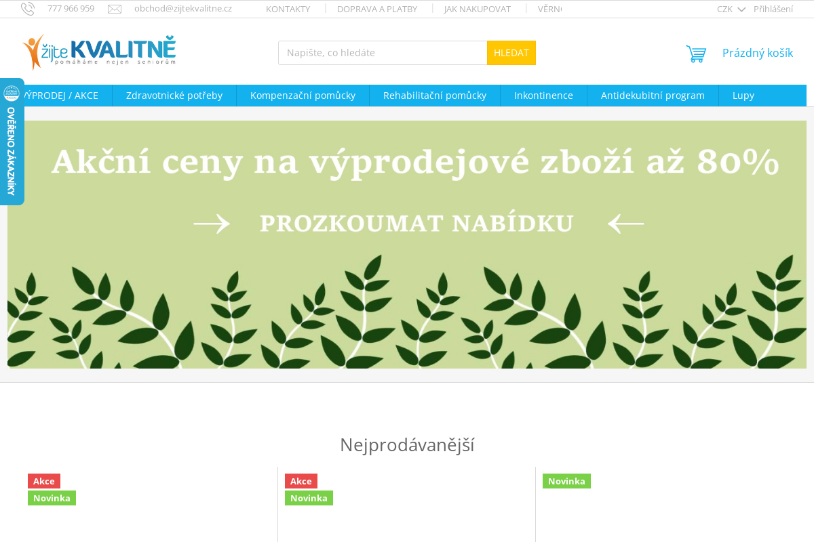This screenshot has width=814, height=542.
Task: Open the Přihlášení login link
Action: coord(773,9)
